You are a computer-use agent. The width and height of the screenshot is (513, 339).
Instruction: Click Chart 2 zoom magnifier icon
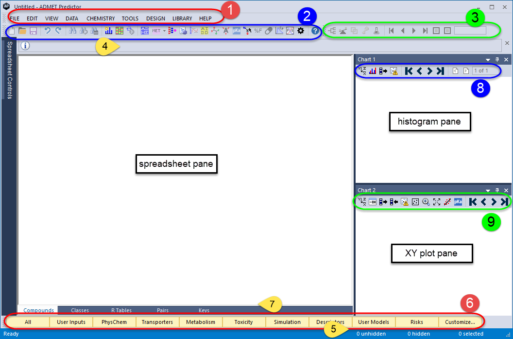pos(426,202)
